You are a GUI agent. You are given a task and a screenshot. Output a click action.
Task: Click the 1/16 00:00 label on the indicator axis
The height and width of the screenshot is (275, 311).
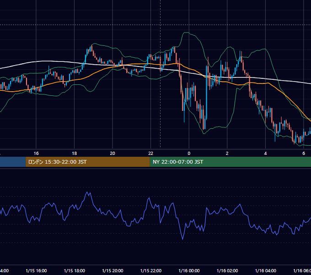tap(189, 270)
